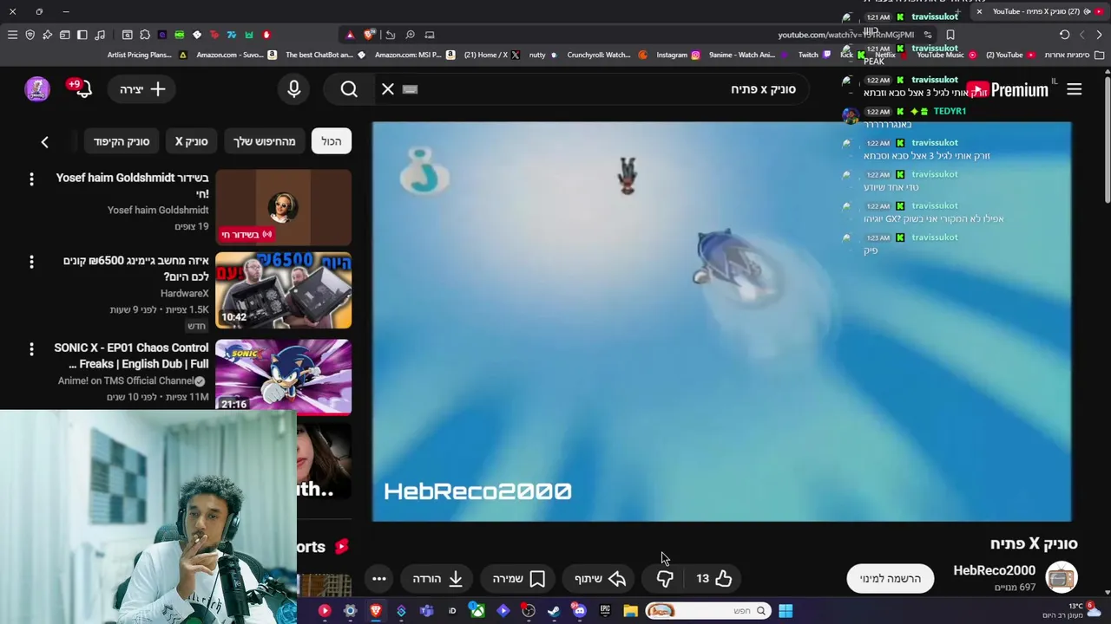Open Discord from the taskbar
Image resolution: width=1111 pixels, height=624 pixels.
coord(579,611)
